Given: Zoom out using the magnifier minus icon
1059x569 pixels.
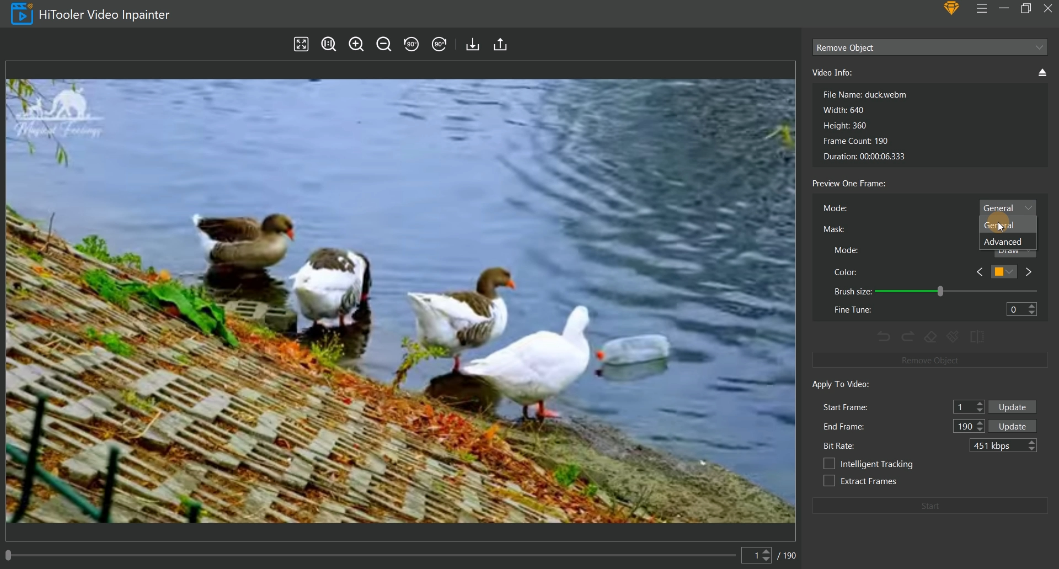Looking at the screenshot, I should tap(384, 44).
